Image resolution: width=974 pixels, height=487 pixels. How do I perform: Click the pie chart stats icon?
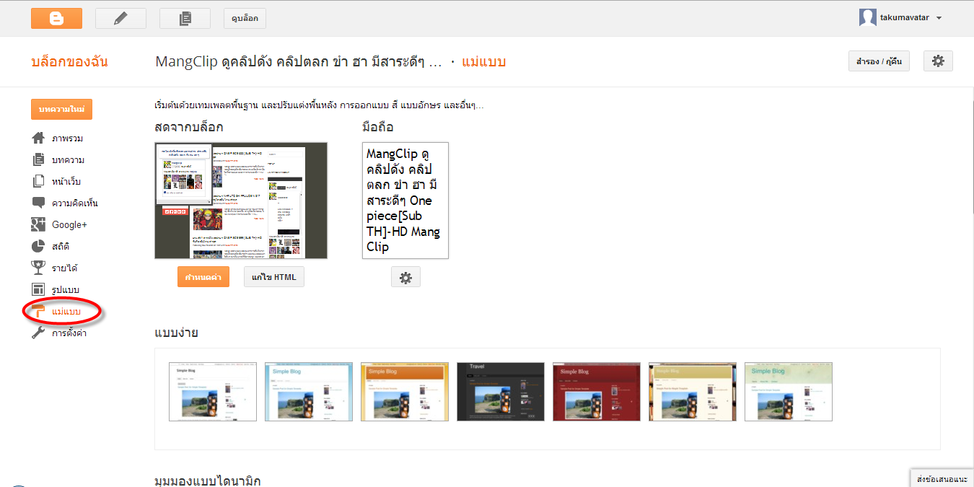tap(39, 246)
